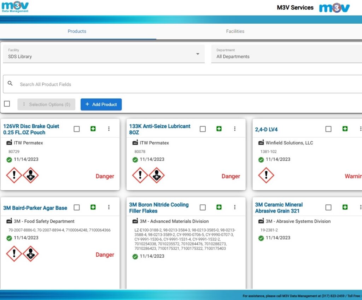This screenshot has width=362, height=300.
Task: Click M3V Services header text
Action: pos(295,8)
